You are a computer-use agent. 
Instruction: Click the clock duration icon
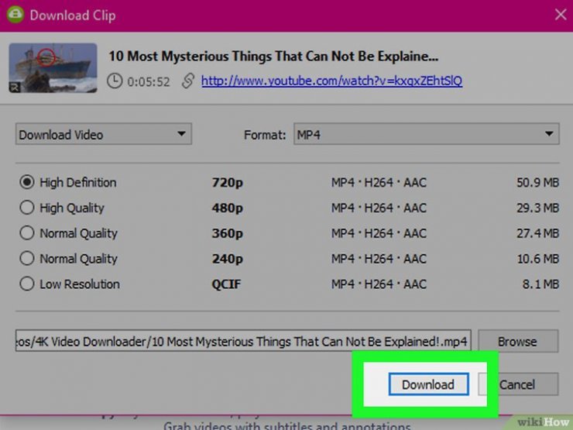pyautogui.click(x=115, y=81)
